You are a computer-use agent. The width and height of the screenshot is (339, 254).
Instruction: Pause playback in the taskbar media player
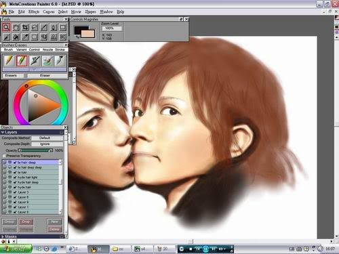pos(205,249)
